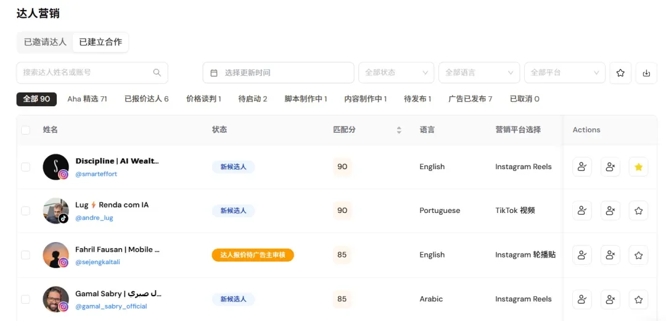Reject creator in Discipline row
Viewport: 666px width, 321px height.
[610, 167]
